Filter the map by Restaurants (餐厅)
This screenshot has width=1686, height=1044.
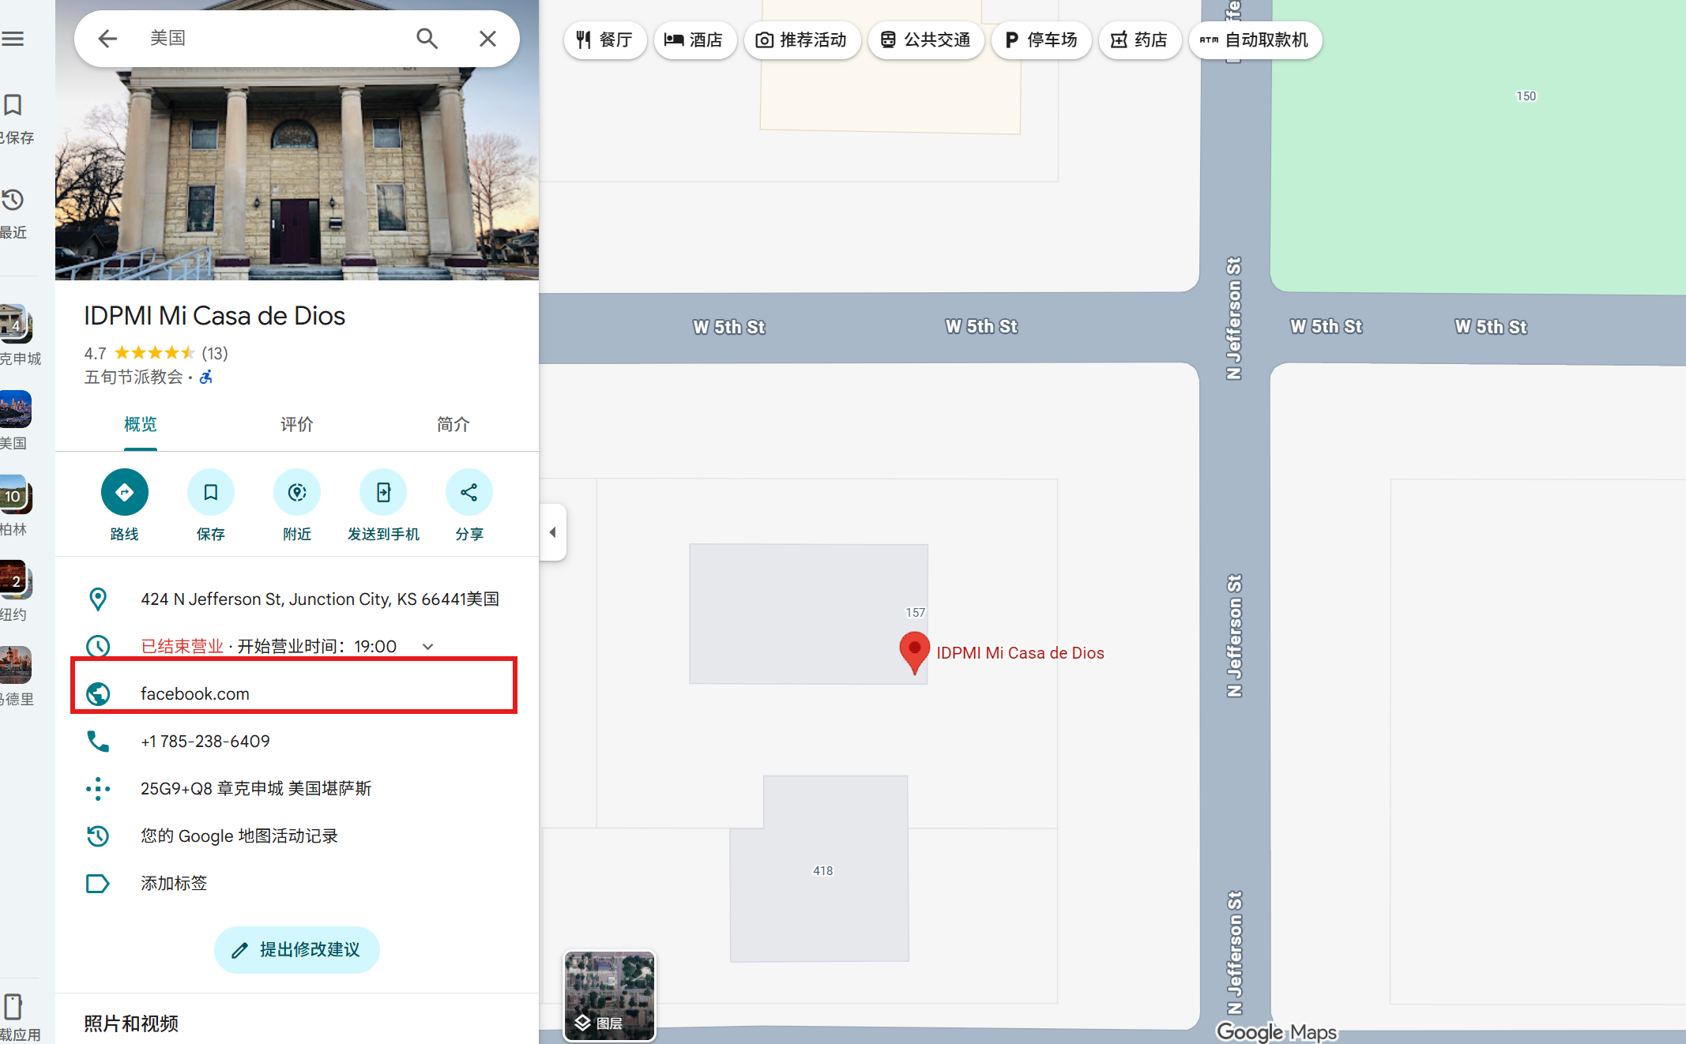[x=604, y=40]
